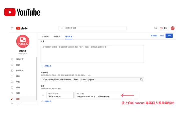Click the 留言 comments icon
The height and width of the screenshot is (122, 185).
tap(12, 76)
